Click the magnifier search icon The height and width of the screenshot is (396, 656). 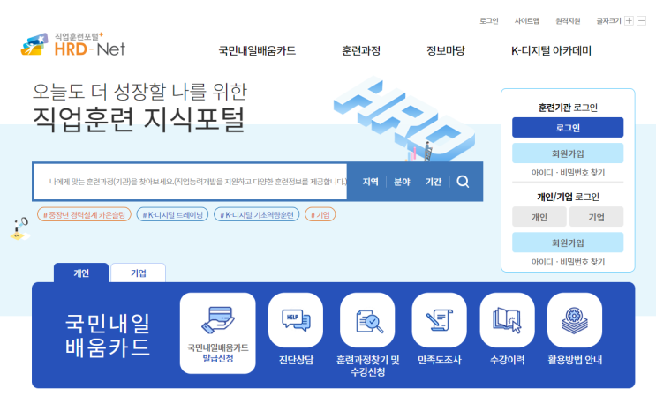click(463, 182)
